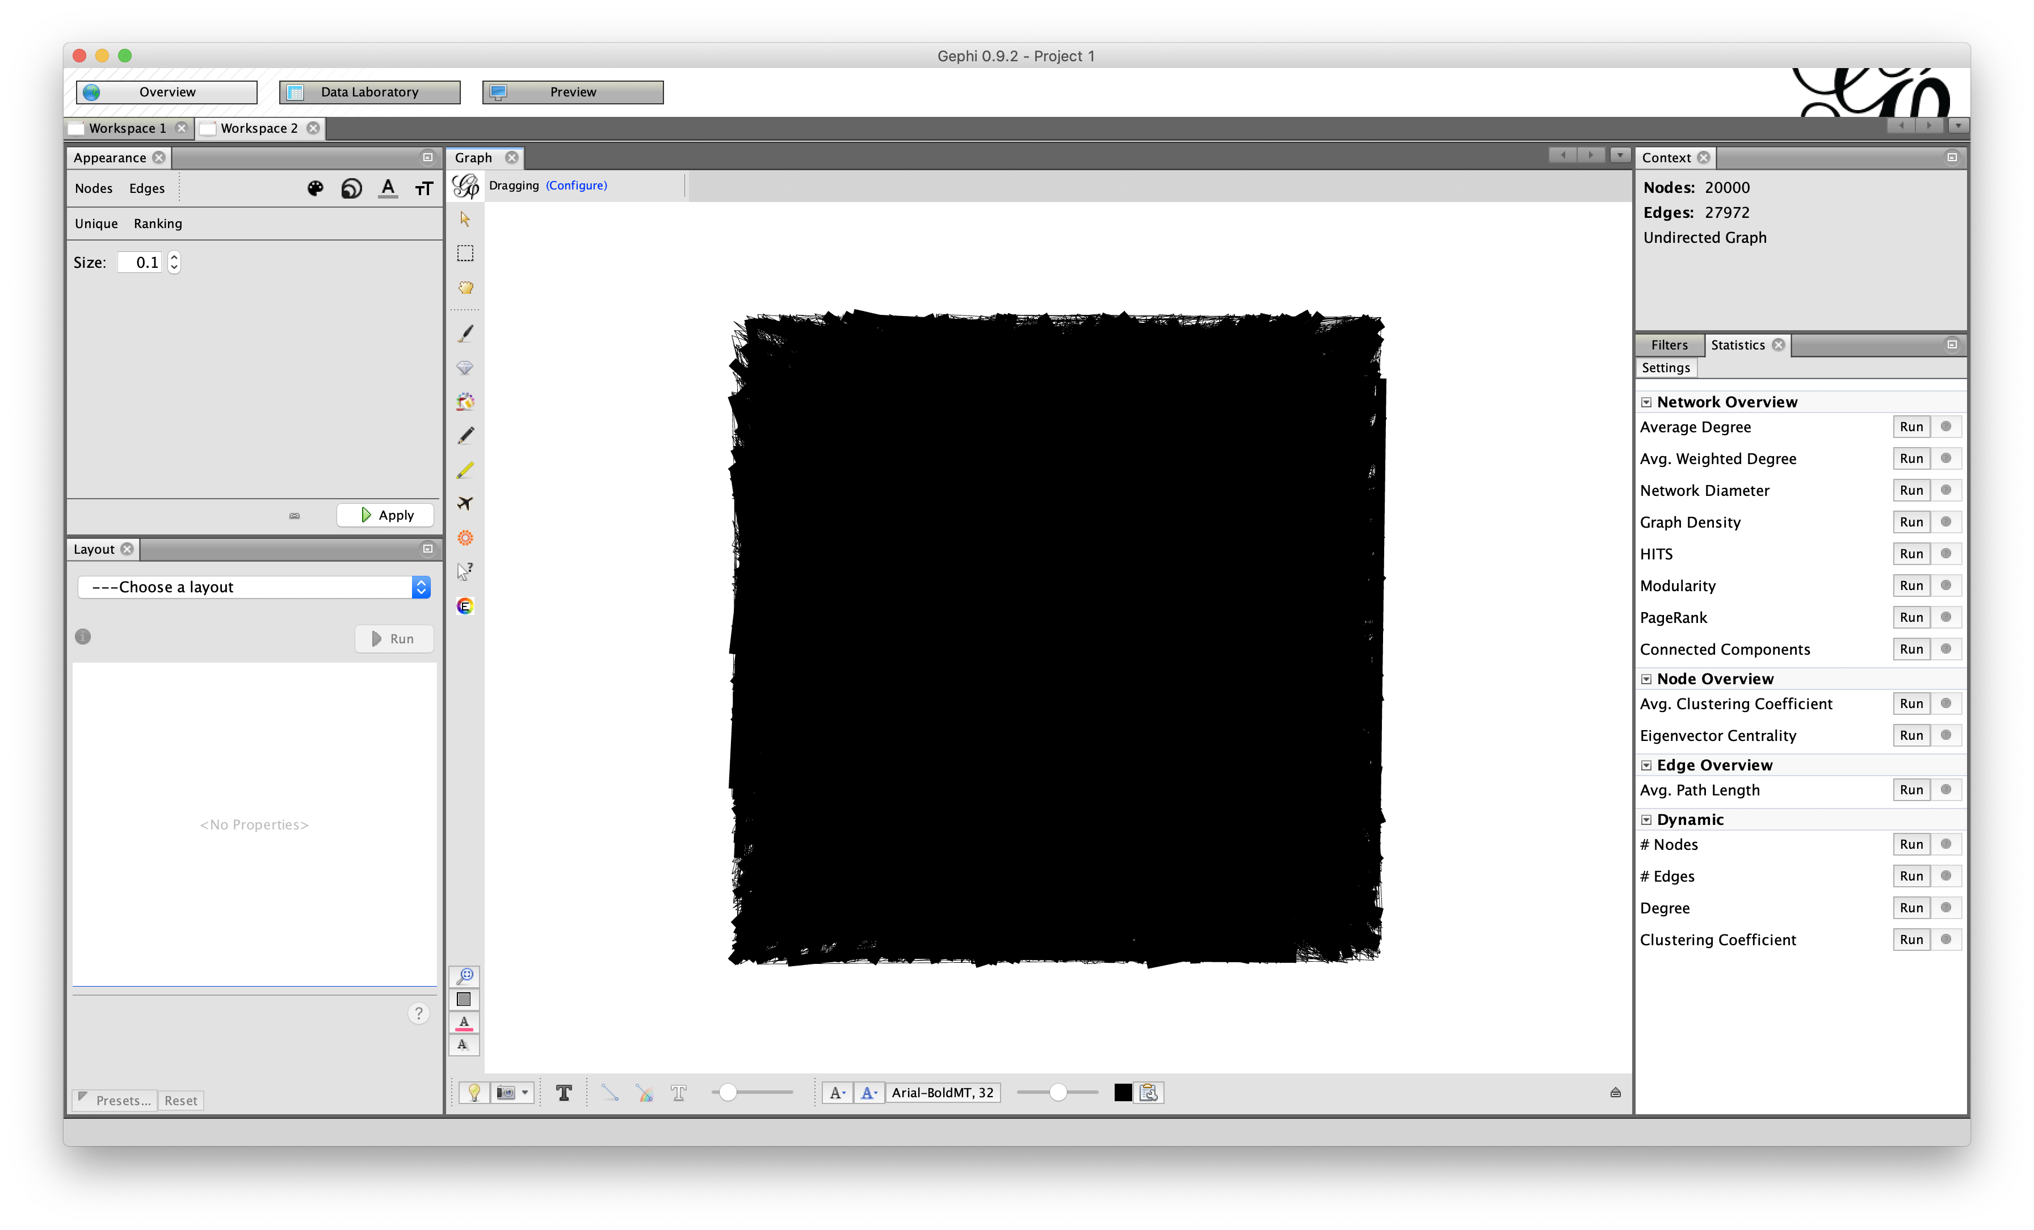This screenshot has width=2034, height=1230.
Task: Click the black label color swatch
Action: point(1123,1093)
